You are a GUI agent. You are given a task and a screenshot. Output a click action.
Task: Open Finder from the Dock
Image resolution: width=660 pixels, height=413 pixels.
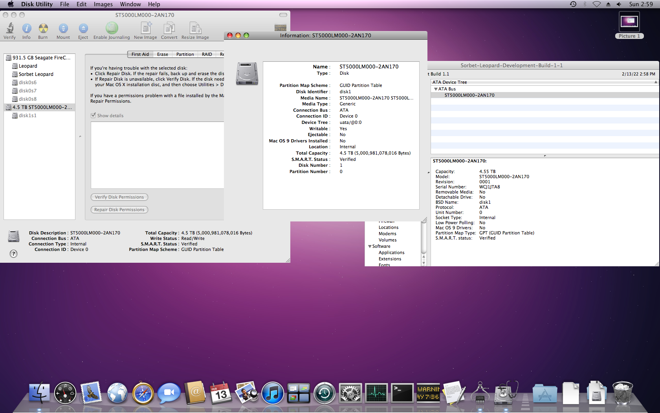tap(39, 393)
